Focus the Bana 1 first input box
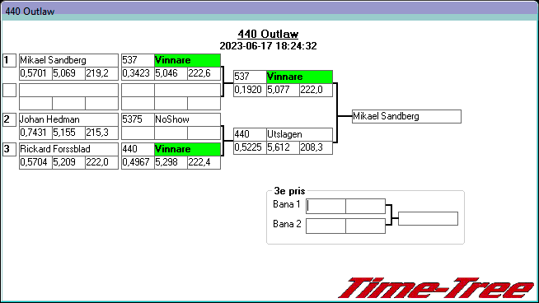Viewport: 539px width, 303px height. click(x=326, y=206)
